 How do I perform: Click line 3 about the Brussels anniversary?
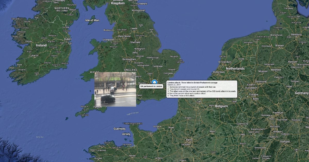point(202,91)
